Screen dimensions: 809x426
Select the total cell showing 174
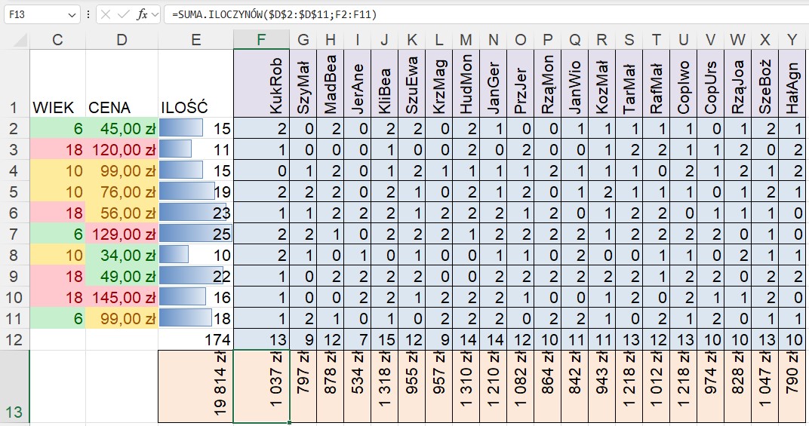click(195, 339)
